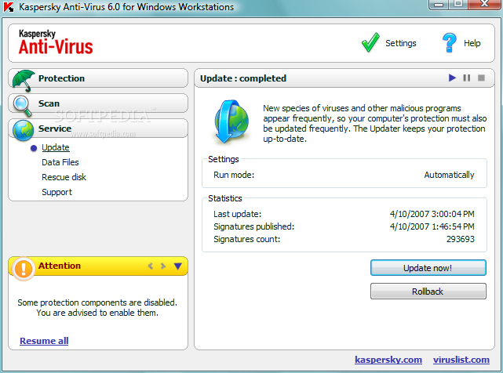Screen dimensions: 503x373
Task: Pause the update task
Action: [x=467, y=78]
